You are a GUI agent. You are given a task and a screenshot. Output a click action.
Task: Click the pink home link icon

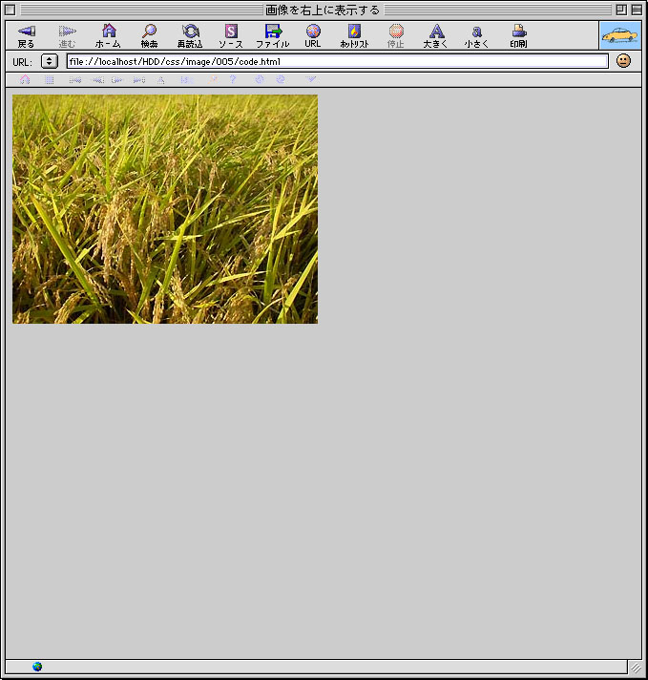click(25, 79)
